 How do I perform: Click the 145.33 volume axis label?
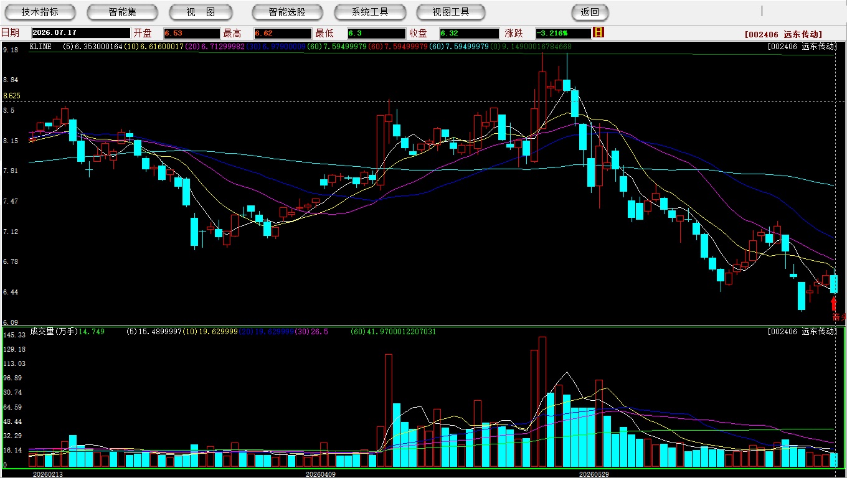14,335
